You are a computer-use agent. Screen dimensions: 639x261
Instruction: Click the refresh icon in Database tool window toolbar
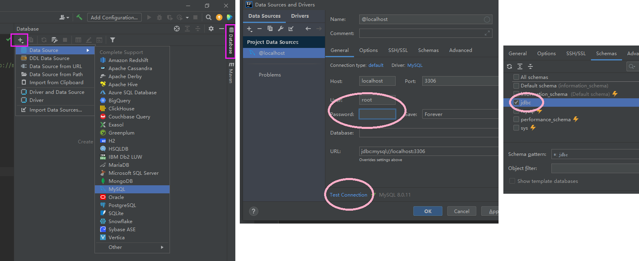tap(44, 40)
